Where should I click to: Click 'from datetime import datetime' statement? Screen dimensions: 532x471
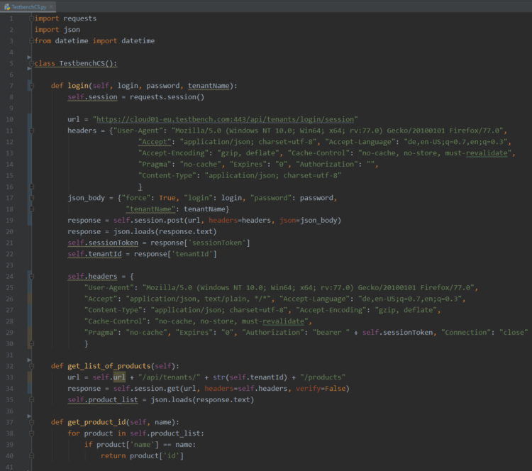coord(94,40)
